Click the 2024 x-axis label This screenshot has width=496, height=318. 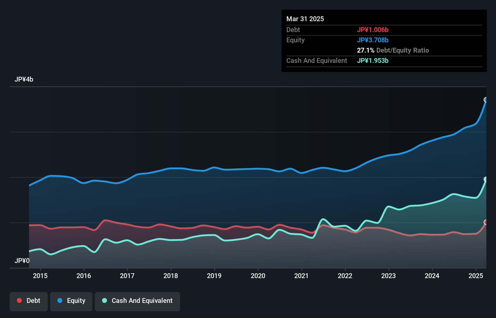[x=432, y=276]
